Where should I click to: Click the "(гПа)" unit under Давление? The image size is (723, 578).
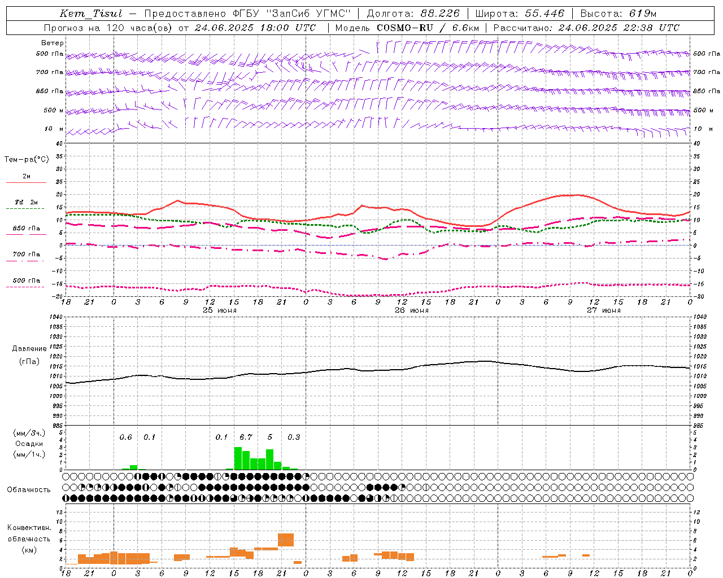coord(29,361)
